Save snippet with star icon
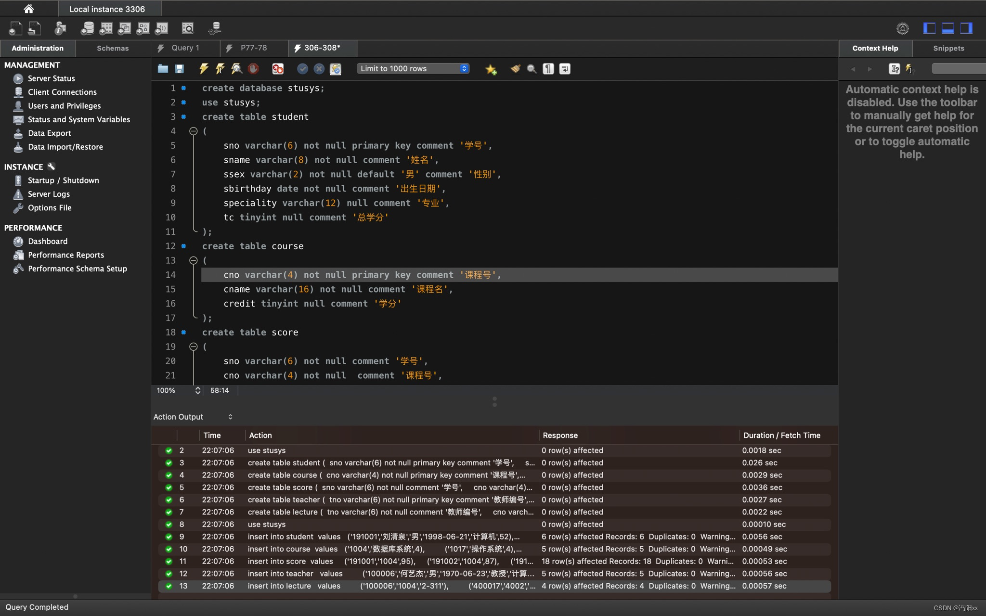Viewport: 986px width, 616px height. 491,69
